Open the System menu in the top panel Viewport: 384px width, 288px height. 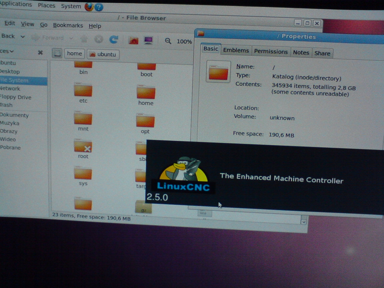click(71, 6)
